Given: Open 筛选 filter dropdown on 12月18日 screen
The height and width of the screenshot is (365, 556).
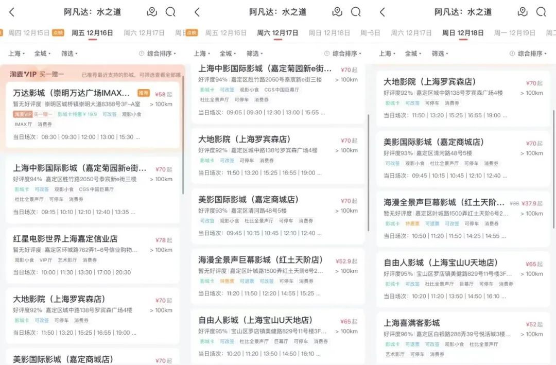Looking at the screenshot, I should pyautogui.click(x=440, y=54).
